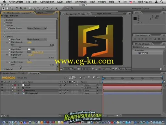This screenshot has height=125, width=166.
Task: Expand the Material group
Action: point(4,69)
